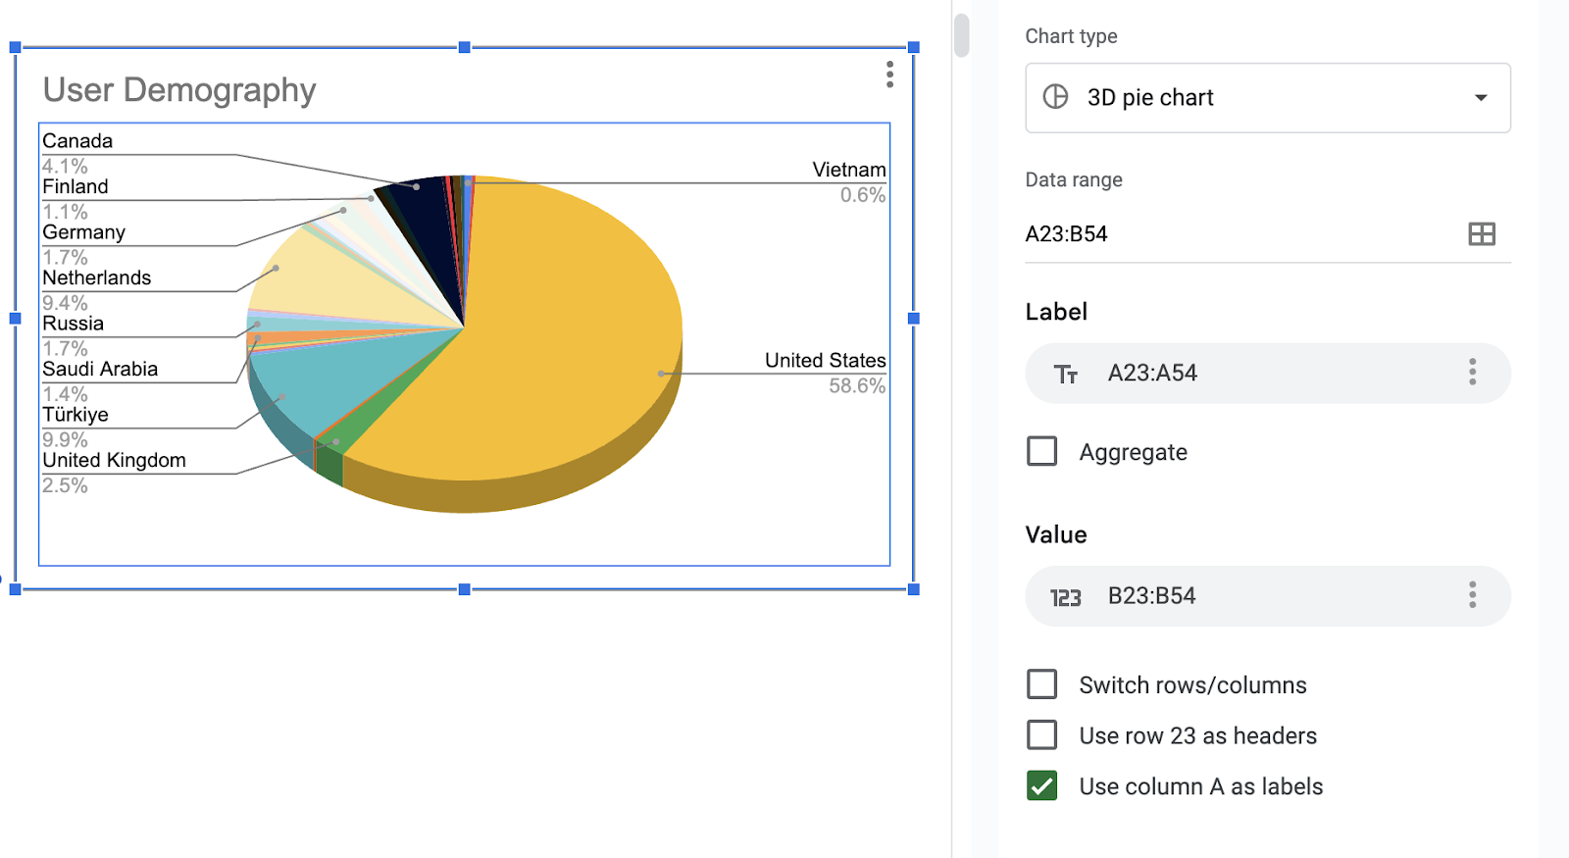The width and height of the screenshot is (1569, 858).
Task: Expand the Chart type dropdown arrow
Action: (1481, 98)
